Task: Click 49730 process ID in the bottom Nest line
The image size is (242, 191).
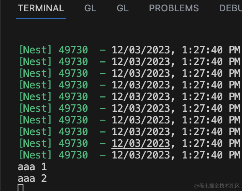Action: tap(73, 155)
